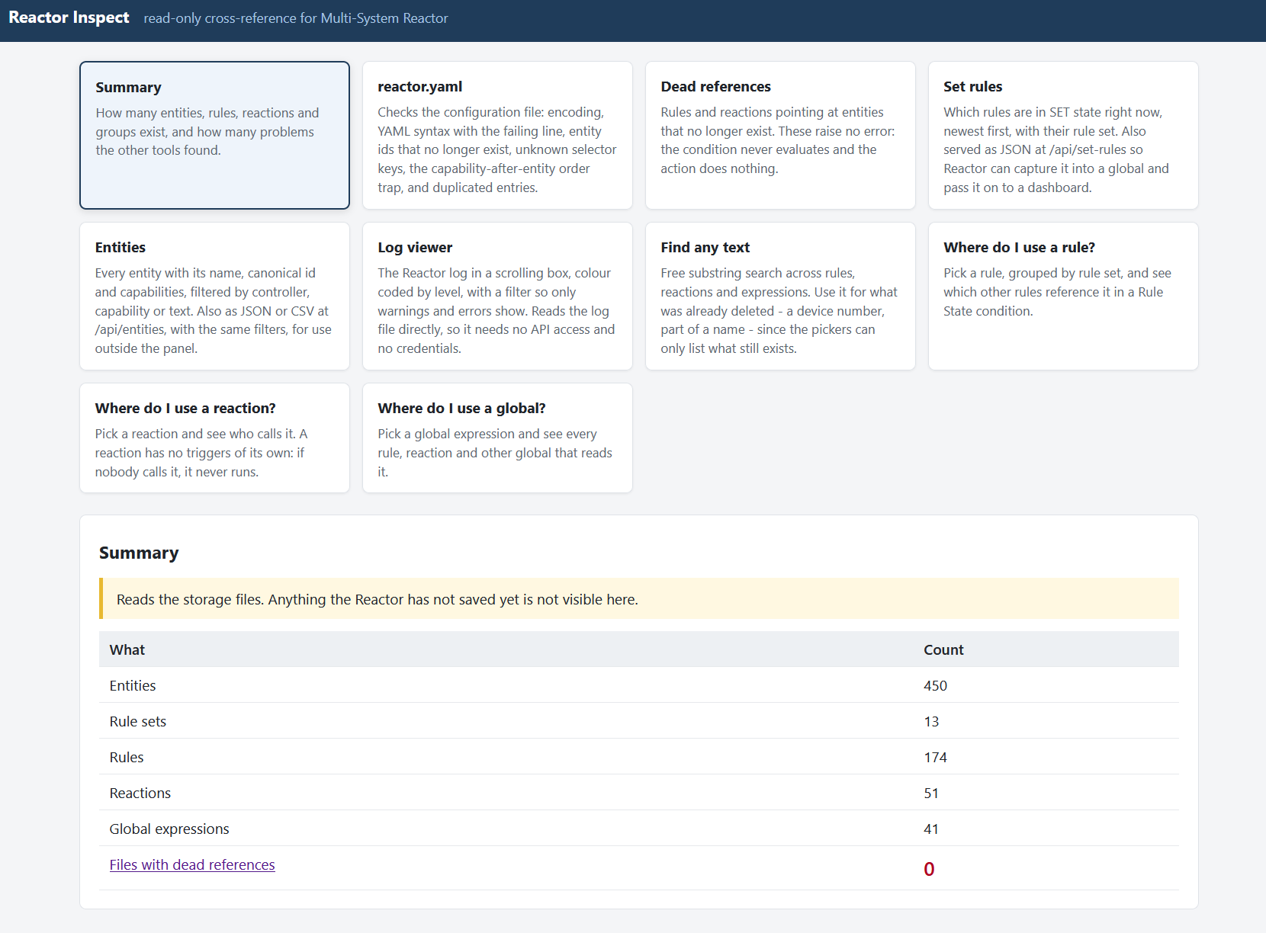Screen dimensions: 1266x933
Task: Click the 'Rules' row label
Action: pyautogui.click(x=127, y=757)
